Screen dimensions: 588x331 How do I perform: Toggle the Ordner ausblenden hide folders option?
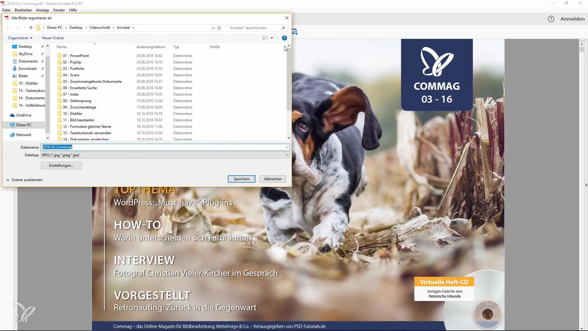point(24,179)
